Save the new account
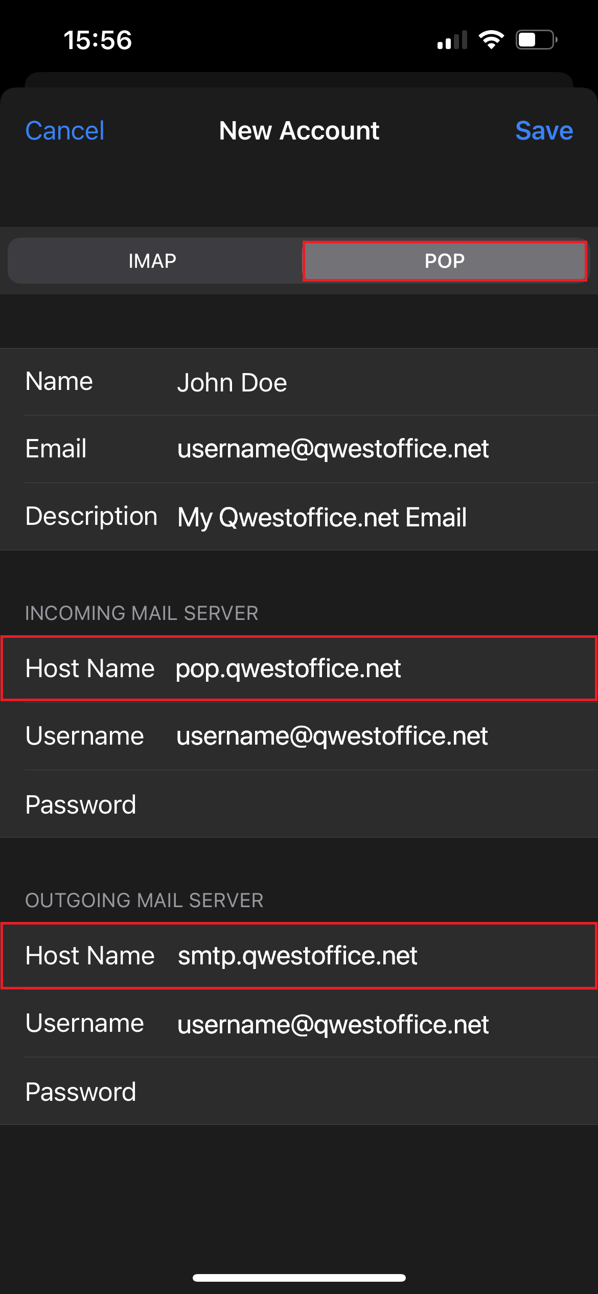 click(x=544, y=131)
